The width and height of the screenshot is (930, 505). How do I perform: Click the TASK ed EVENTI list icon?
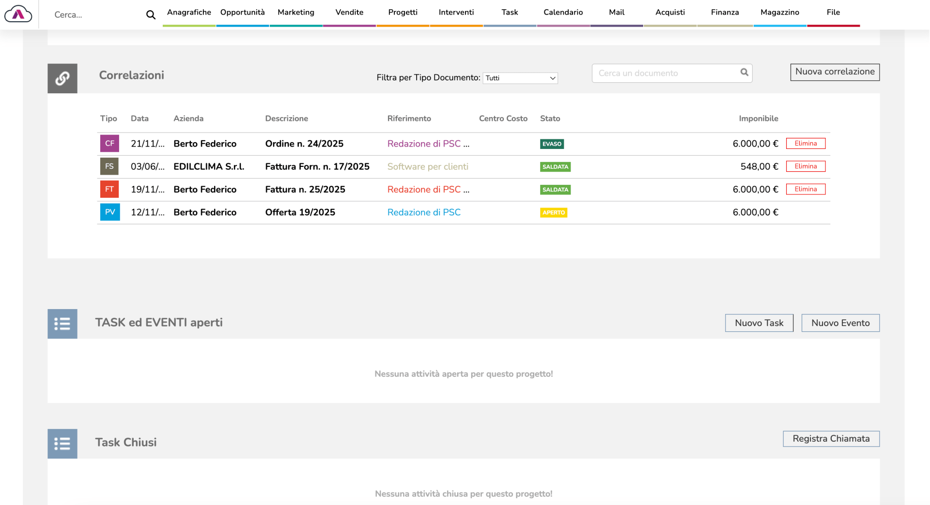[62, 324]
